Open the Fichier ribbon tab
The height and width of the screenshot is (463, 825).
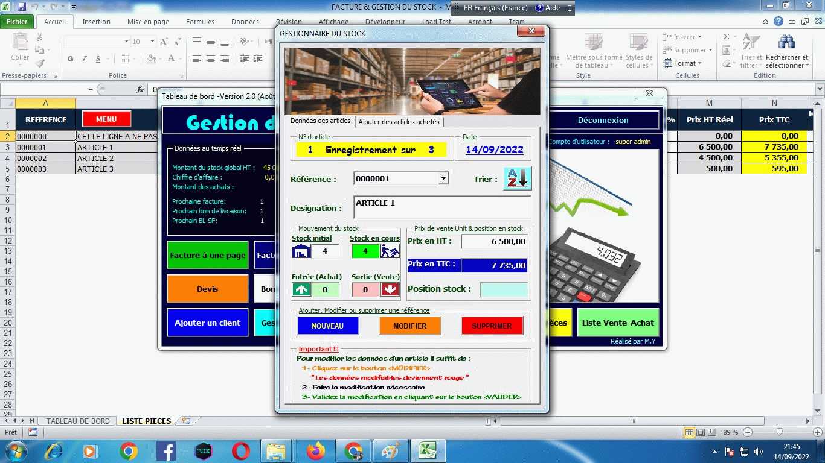coord(17,22)
